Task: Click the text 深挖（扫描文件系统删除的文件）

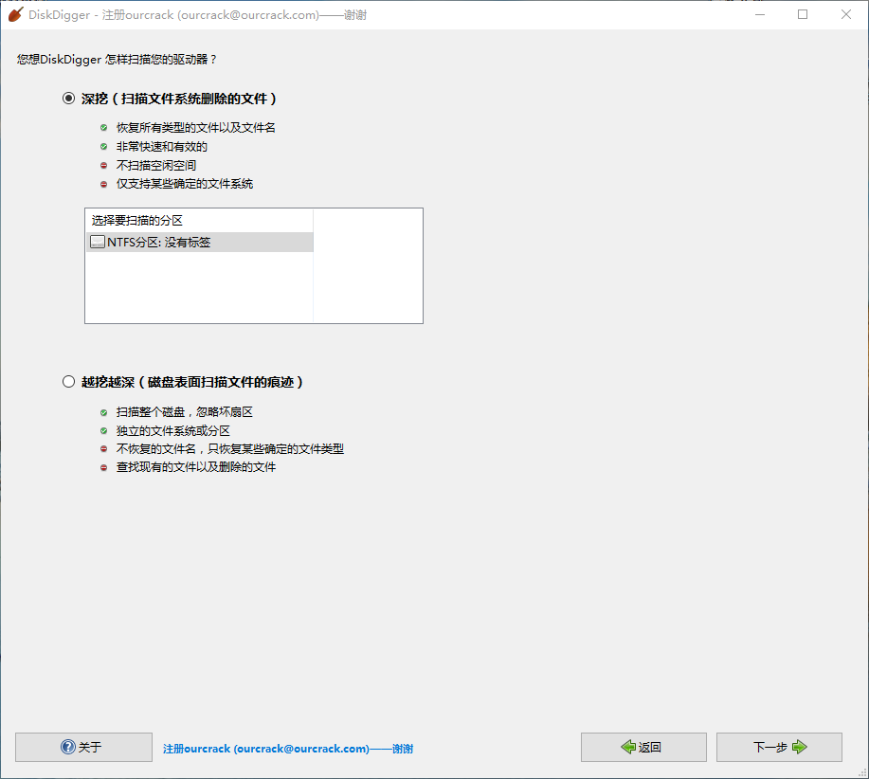Action: (179, 99)
